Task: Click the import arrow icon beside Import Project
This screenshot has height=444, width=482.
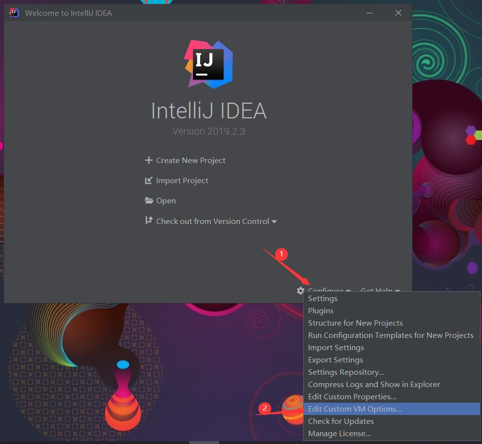Action: [x=149, y=180]
